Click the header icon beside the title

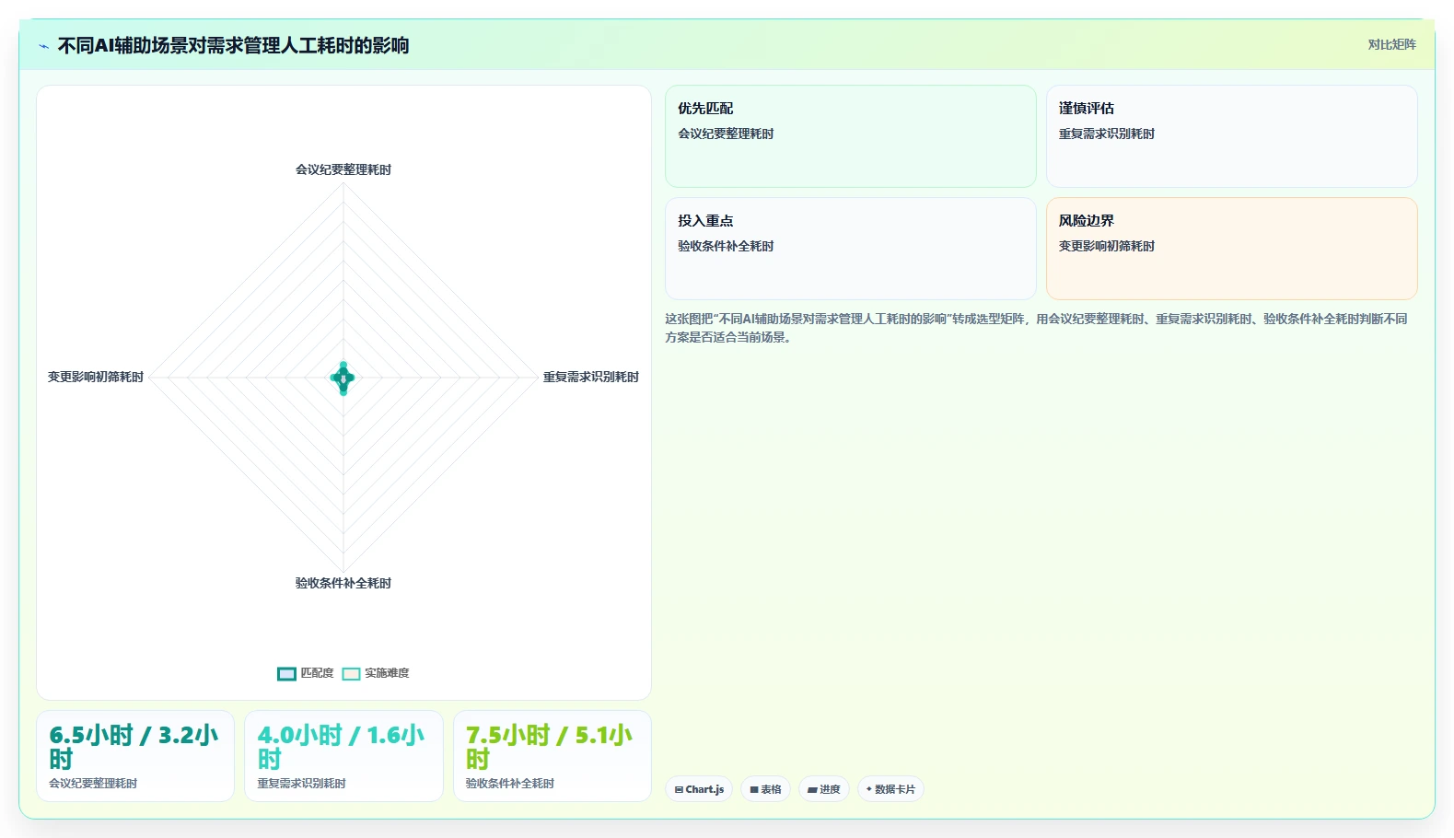click(43, 46)
